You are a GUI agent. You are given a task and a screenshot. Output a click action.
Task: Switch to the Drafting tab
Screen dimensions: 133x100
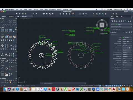(4, 16)
